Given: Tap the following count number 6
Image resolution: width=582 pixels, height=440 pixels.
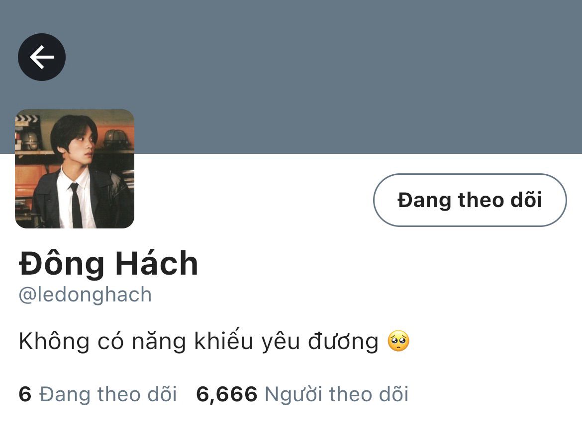Looking at the screenshot, I should [25, 394].
